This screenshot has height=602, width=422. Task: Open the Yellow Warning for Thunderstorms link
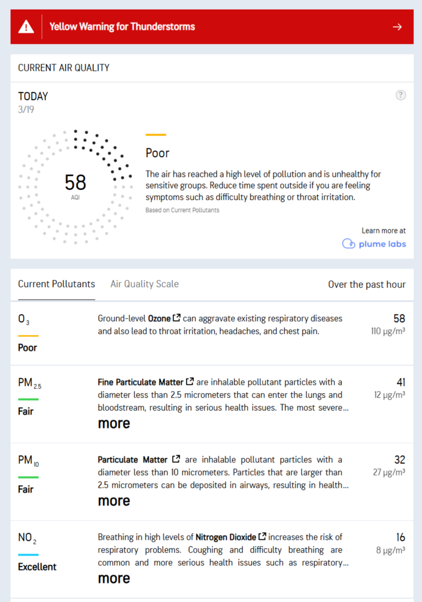tap(122, 27)
